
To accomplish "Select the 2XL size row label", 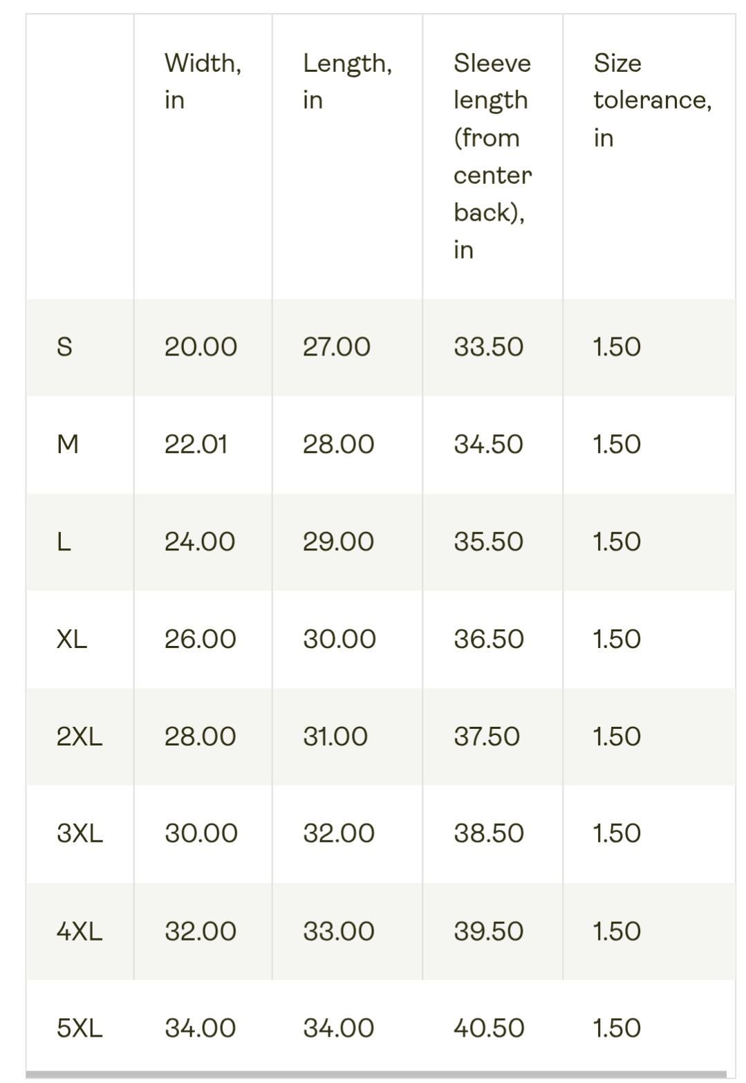I will tap(80, 737).
